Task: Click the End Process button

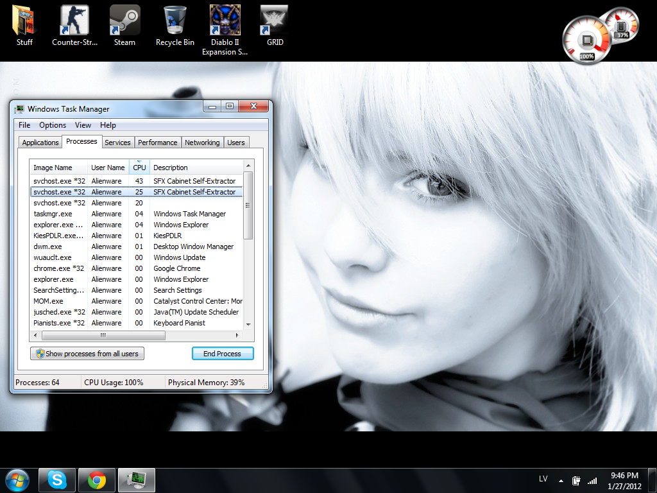Action: 223,354
